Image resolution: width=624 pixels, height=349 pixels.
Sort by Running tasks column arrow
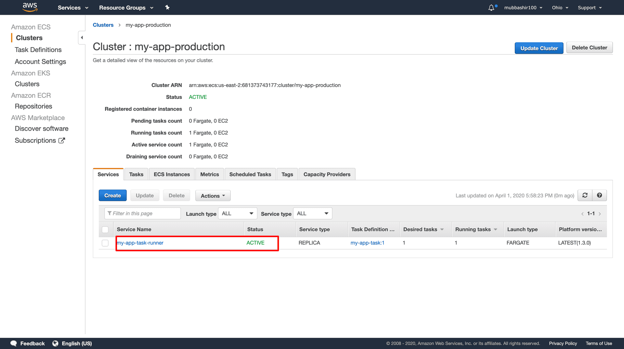[x=496, y=230]
